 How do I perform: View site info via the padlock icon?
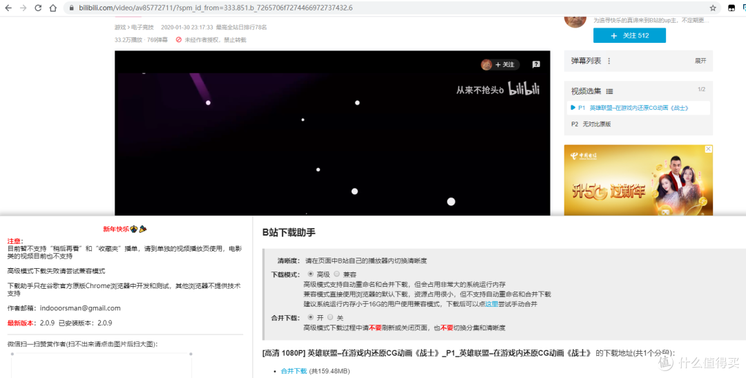point(71,8)
